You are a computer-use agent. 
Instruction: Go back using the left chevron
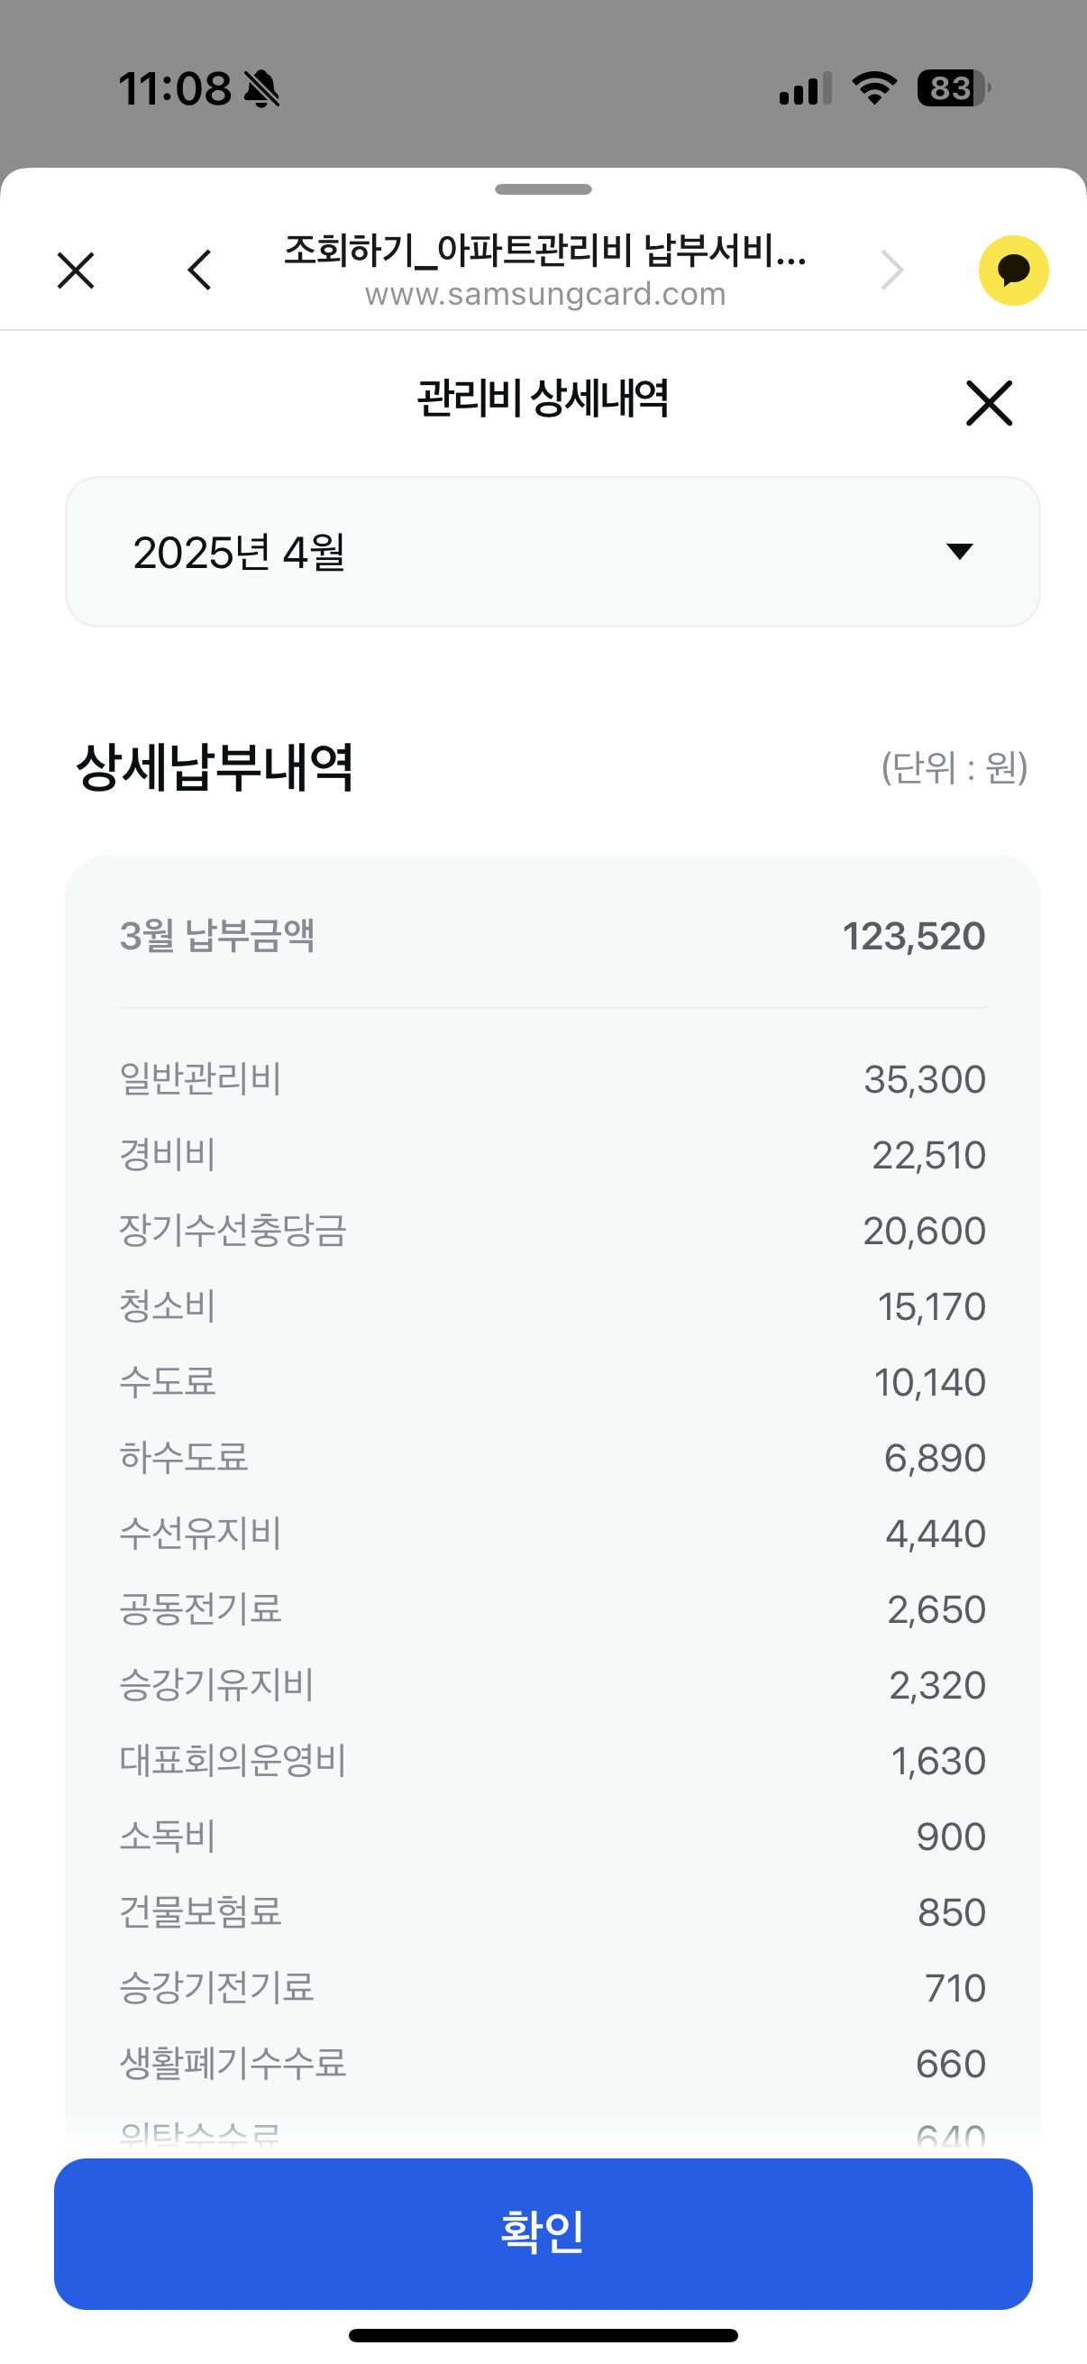(x=199, y=270)
